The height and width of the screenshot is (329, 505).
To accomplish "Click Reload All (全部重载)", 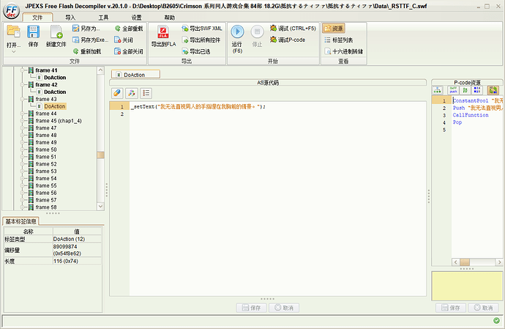I will click(x=129, y=29).
